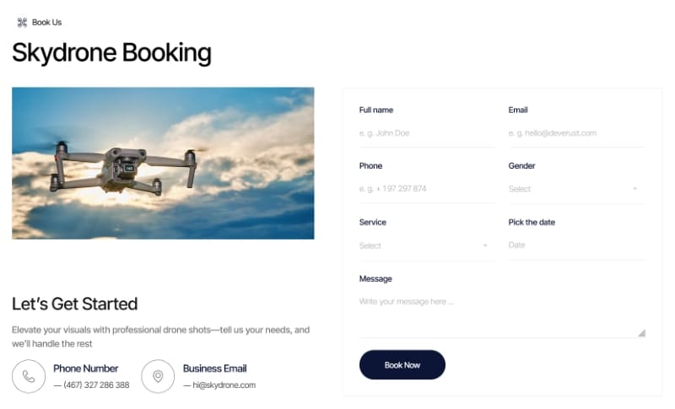Viewport: 675px width, 409px height.
Task: Click the Business Email heading
Action: [x=214, y=369]
